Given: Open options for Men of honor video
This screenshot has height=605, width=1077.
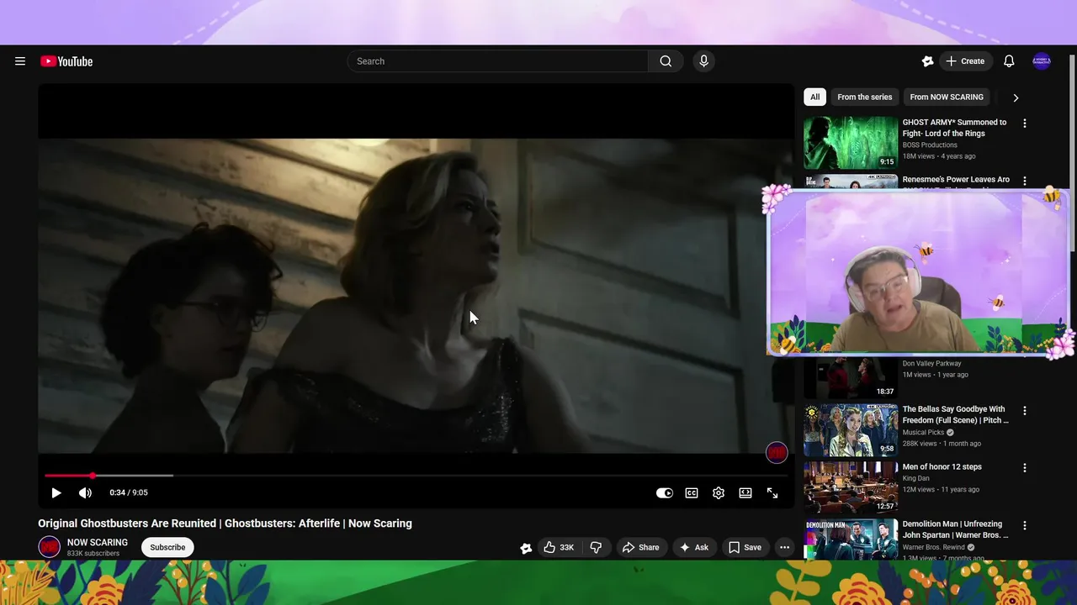Looking at the screenshot, I should point(1024,468).
